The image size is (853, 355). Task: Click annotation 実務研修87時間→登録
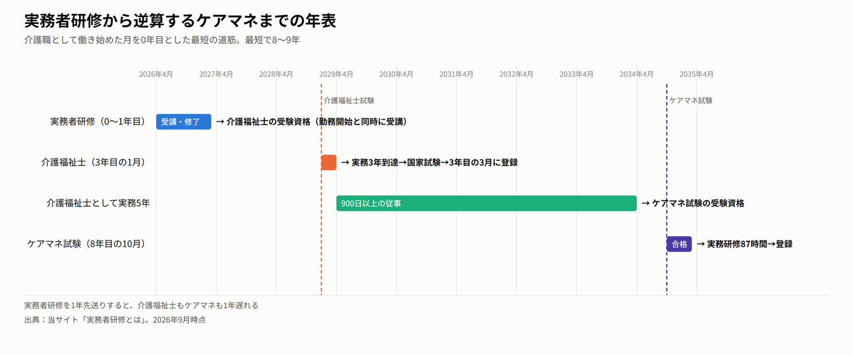[745, 244]
